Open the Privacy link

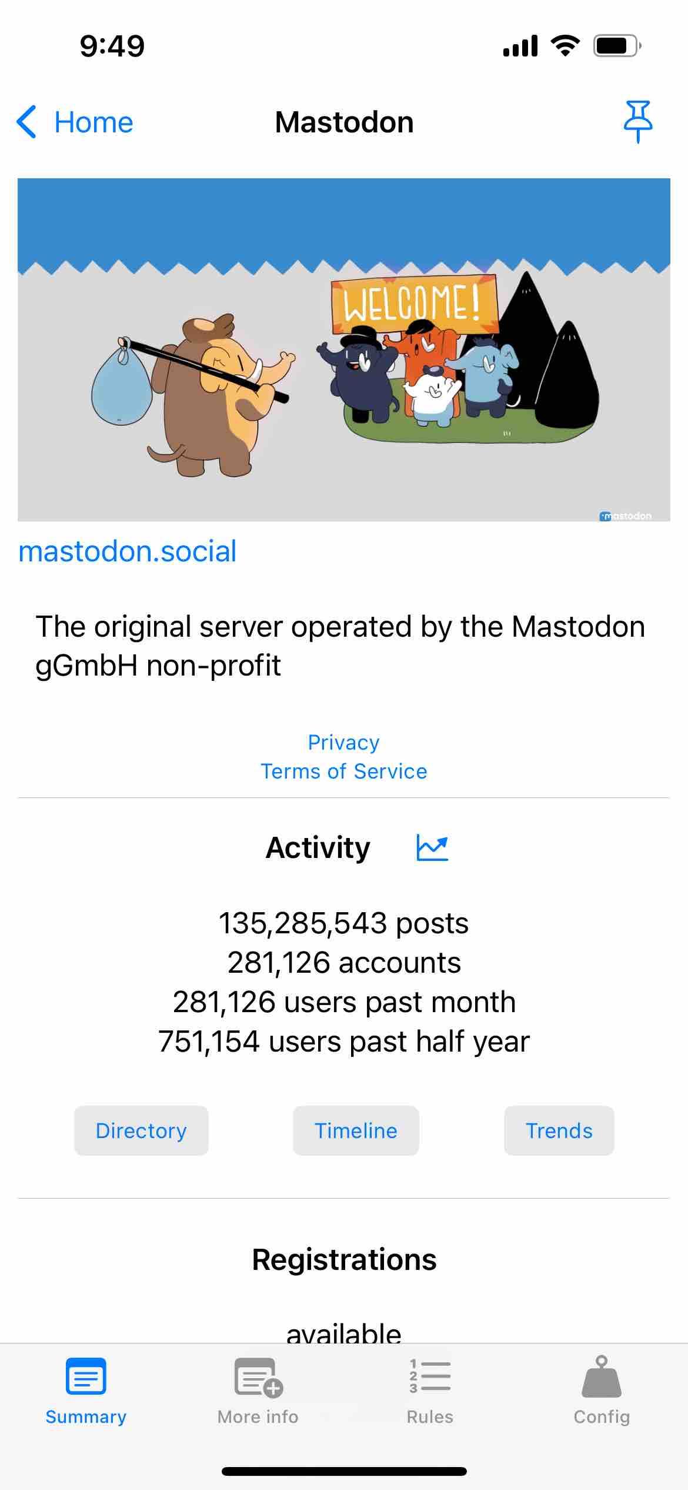click(344, 742)
